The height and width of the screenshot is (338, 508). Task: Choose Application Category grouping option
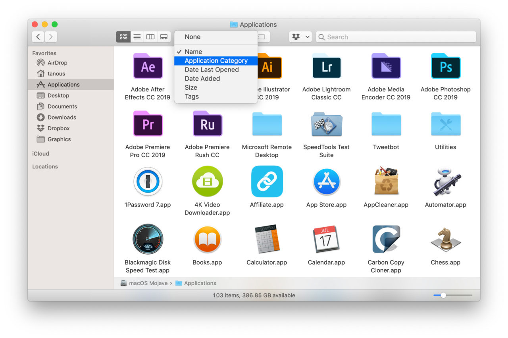(216, 61)
